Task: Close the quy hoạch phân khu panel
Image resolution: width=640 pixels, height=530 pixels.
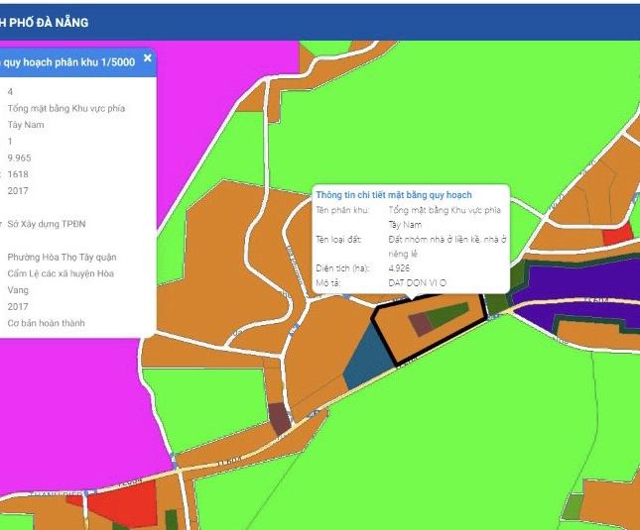Action: [148, 58]
